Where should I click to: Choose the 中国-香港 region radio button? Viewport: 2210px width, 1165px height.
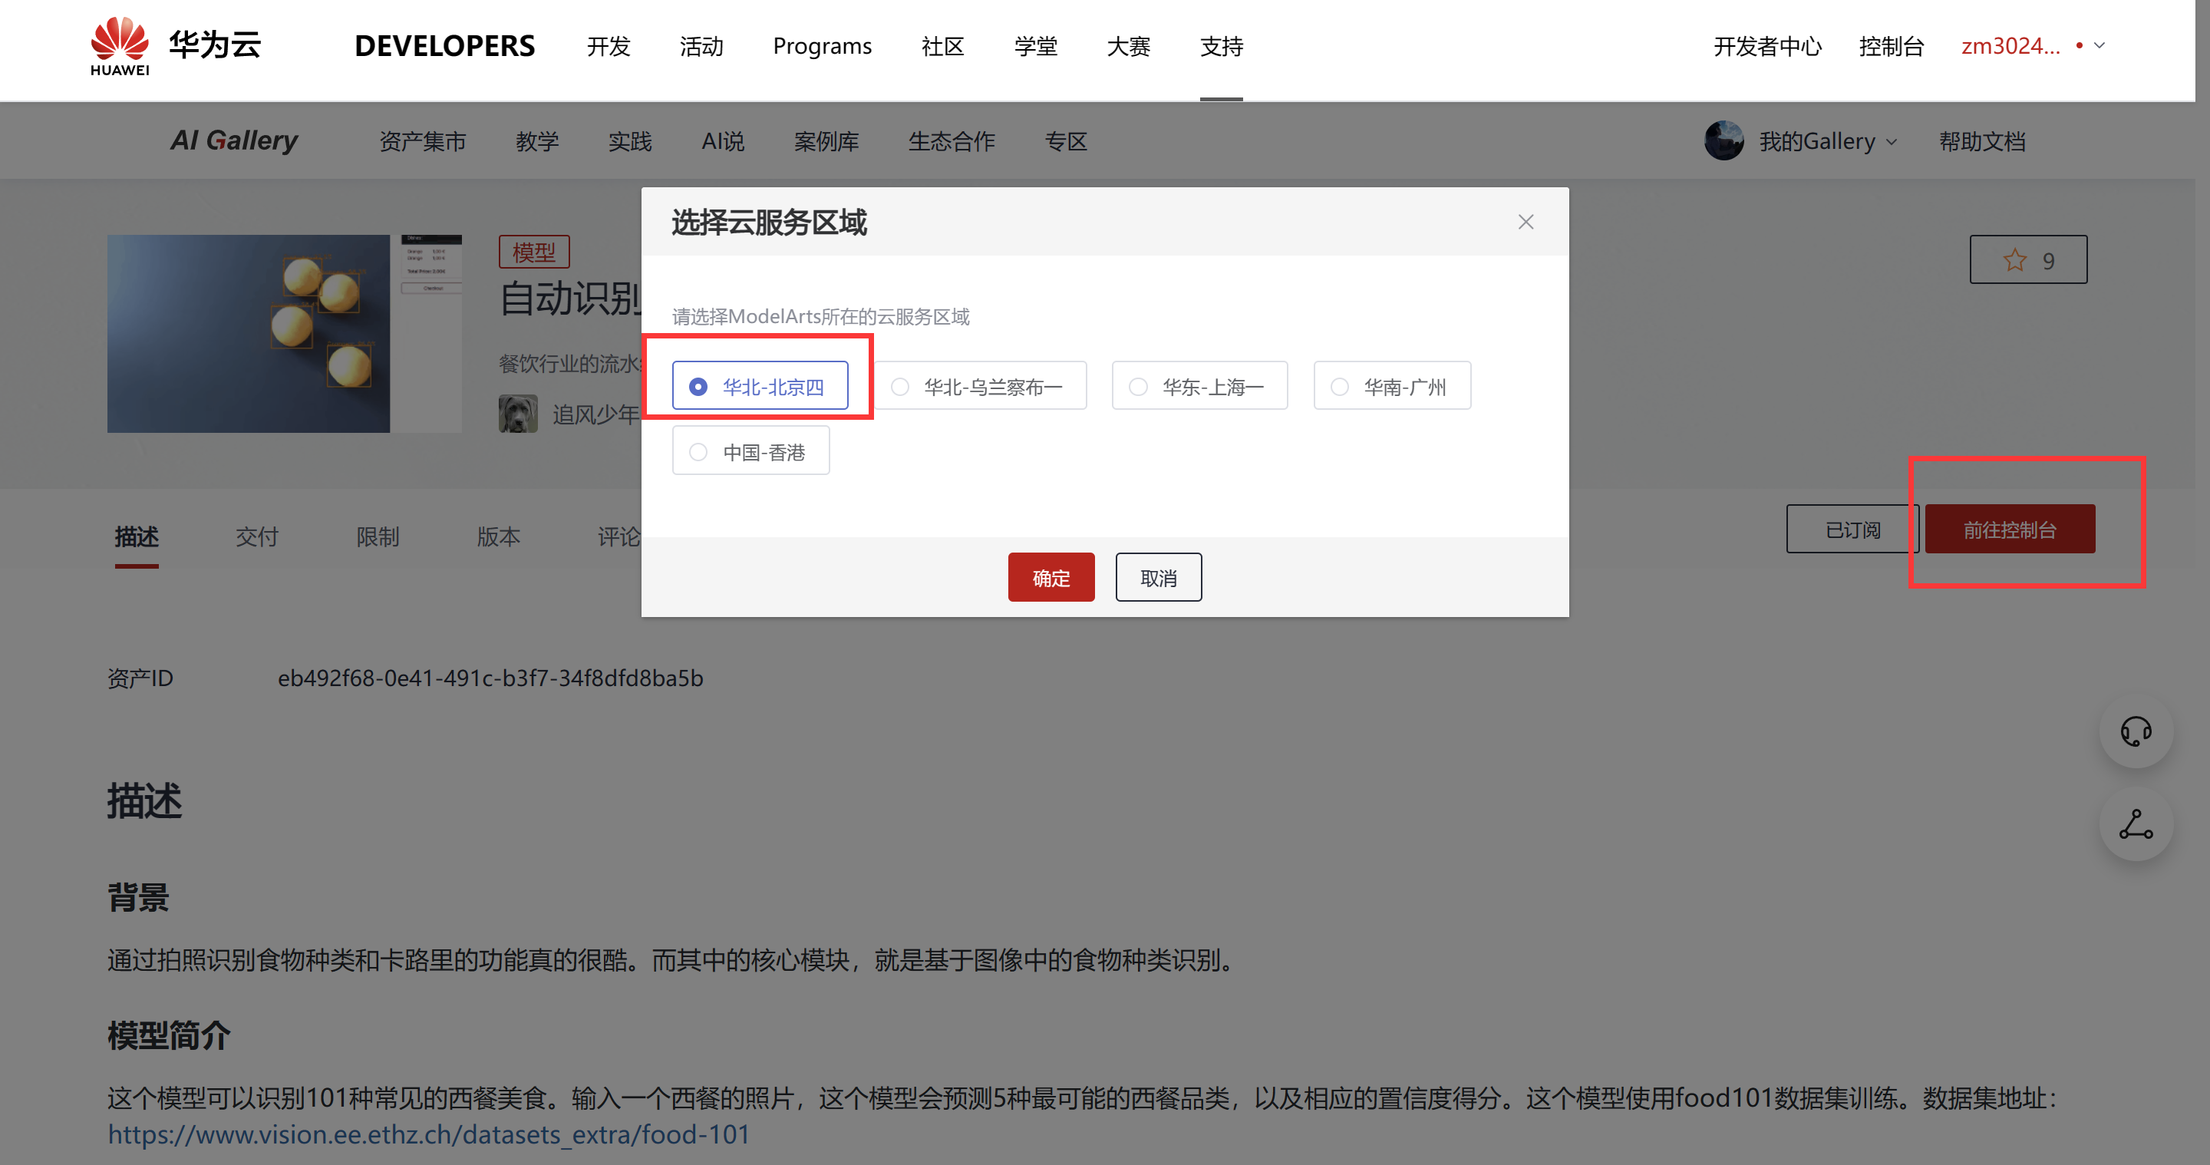698,452
